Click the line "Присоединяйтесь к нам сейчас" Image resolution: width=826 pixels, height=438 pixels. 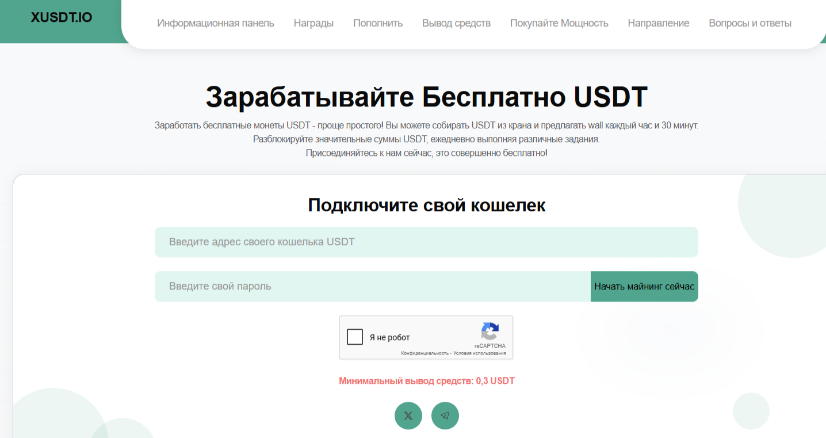coord(427,153)
